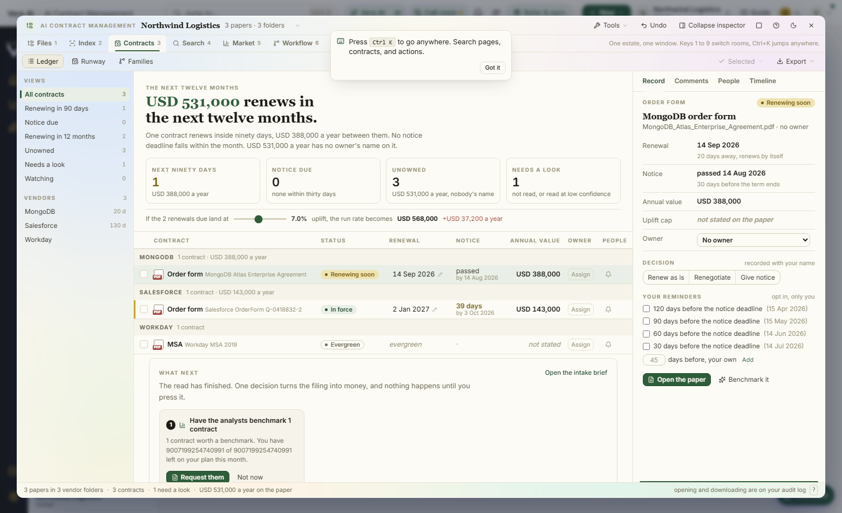Screen dimensions: 842x513
Task: Add the custom reminder with Add
Action: tap(748, 360)
